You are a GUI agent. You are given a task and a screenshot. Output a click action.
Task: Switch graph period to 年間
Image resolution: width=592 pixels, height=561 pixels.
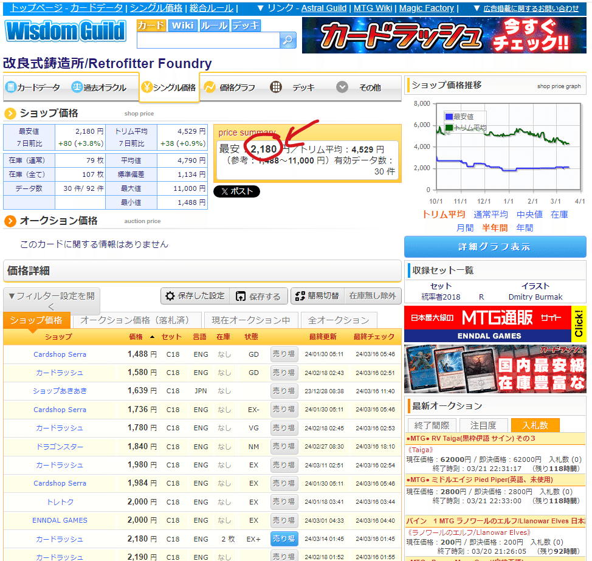tap(525, 228)
